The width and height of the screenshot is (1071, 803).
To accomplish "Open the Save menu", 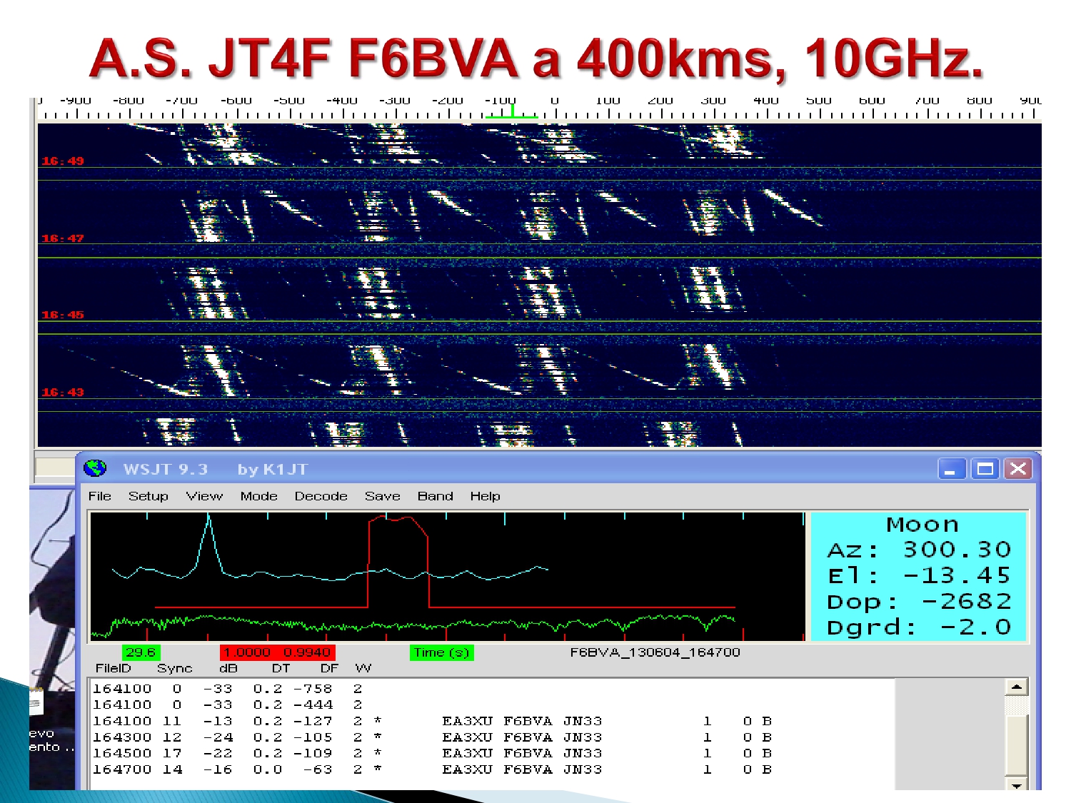I will click(382, 496).
